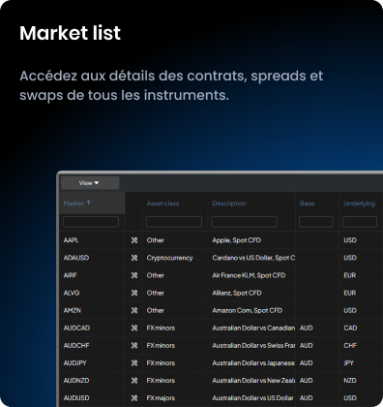Click the icon in AIRF row
This screenshot has width=383, height=407.
click(x=134, y=275)
